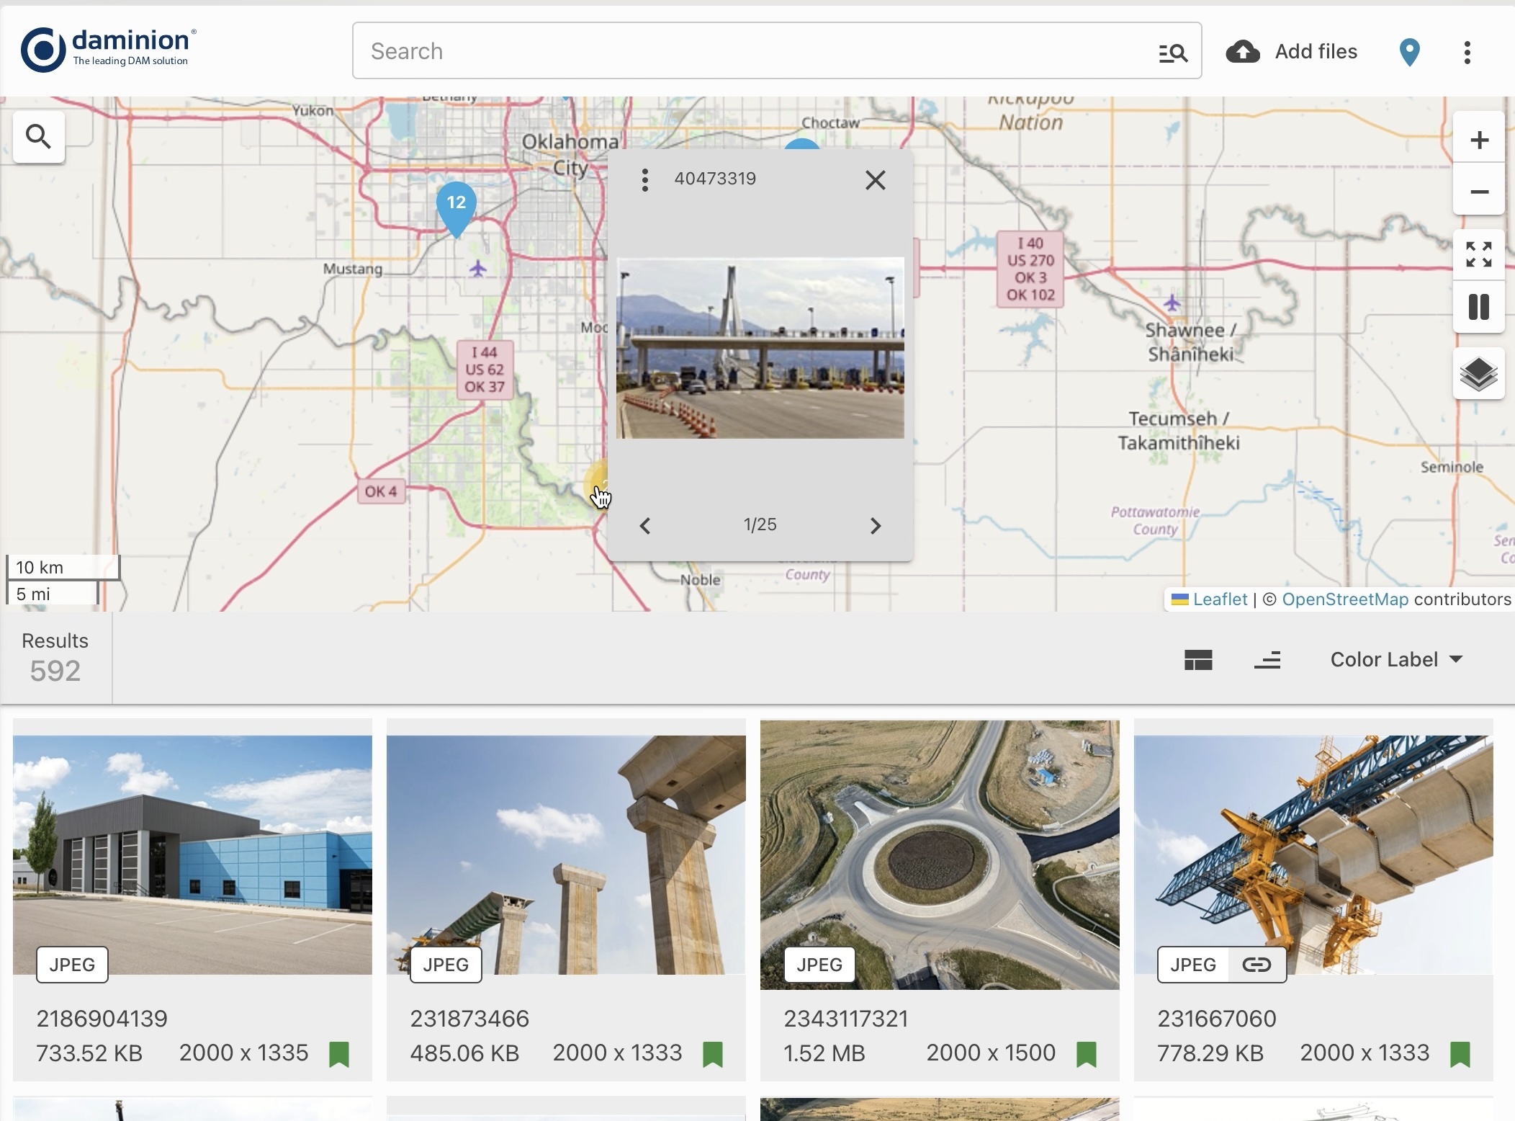Go to previous image in popup
Viewport: 1515px width, 1121px height.
pos(645,526)
